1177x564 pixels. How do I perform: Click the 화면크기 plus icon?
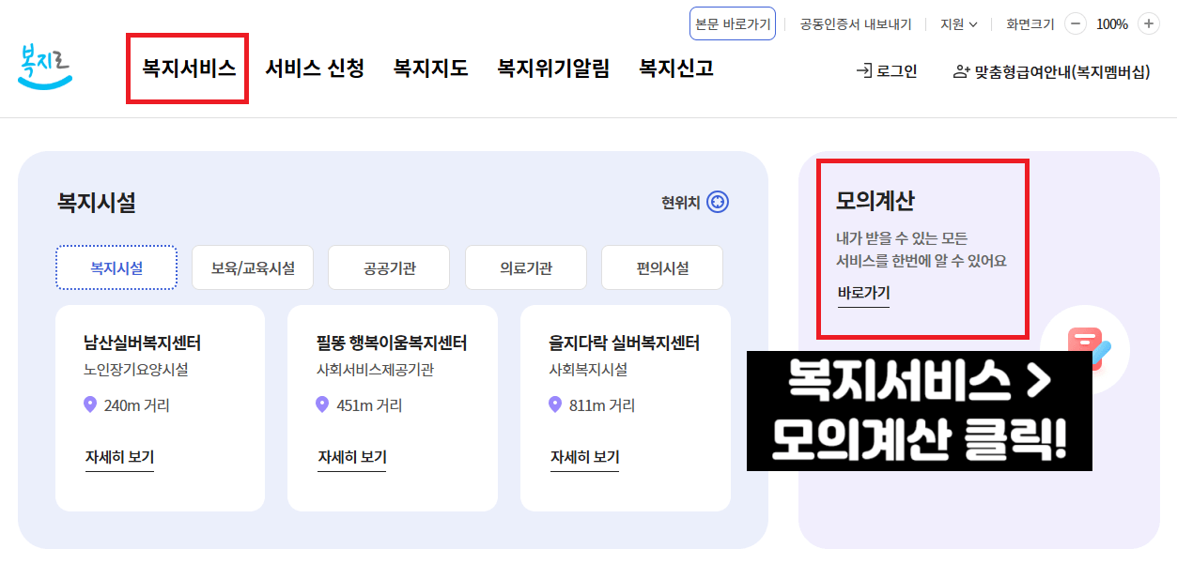click(x=1150, y=24)
